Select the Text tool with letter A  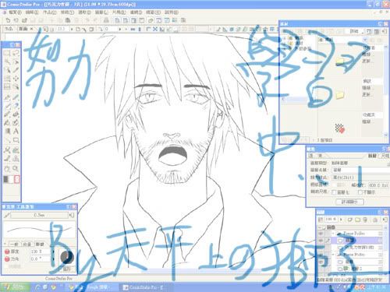[16, 131]
